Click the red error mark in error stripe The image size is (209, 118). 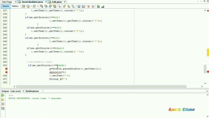(208, 72)
